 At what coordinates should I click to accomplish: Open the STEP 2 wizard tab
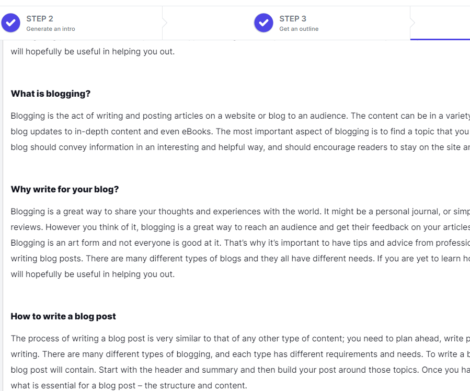tap(78, 22)
